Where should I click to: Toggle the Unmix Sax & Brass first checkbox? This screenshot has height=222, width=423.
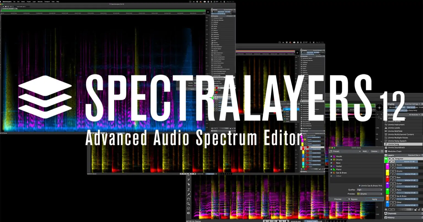click(360, 186)
